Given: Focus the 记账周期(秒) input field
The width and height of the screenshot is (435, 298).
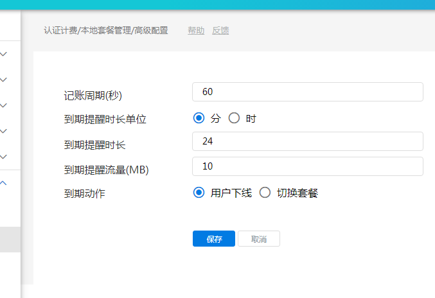Looking at the screenshot, I should point(307,92).
